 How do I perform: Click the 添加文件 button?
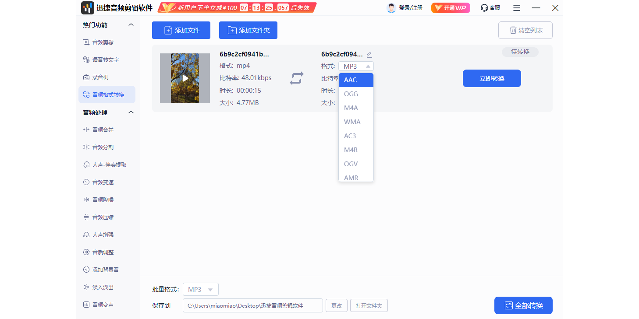[x=181, y=30]
